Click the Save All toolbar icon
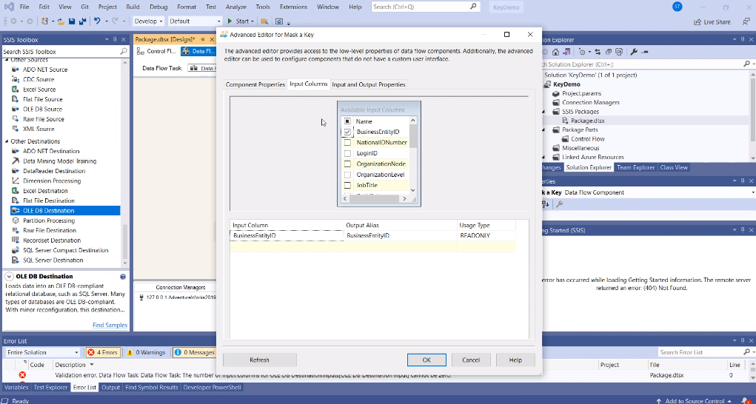 82,21
